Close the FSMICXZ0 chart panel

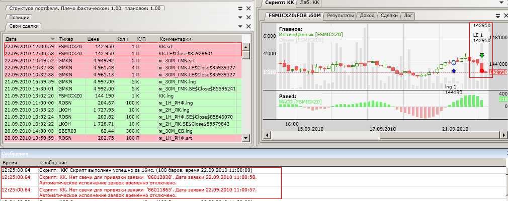pyautogui.click(x=505, y=15)
